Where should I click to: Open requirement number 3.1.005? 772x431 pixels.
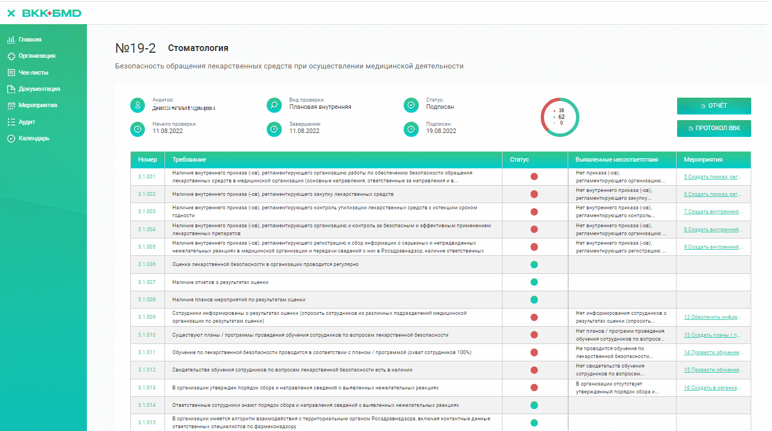[147, 247]
